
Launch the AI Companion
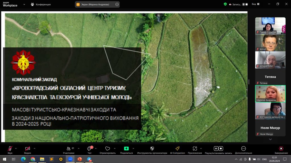(x=177, y=149)
